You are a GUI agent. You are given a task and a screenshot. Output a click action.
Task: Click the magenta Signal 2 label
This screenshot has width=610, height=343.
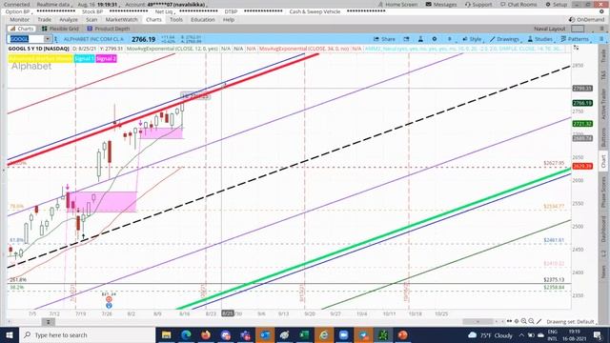point(106,58)
